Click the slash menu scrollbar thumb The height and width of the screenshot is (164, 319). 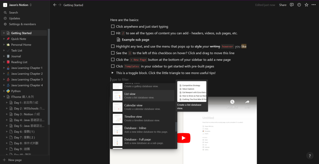[176, 127]
